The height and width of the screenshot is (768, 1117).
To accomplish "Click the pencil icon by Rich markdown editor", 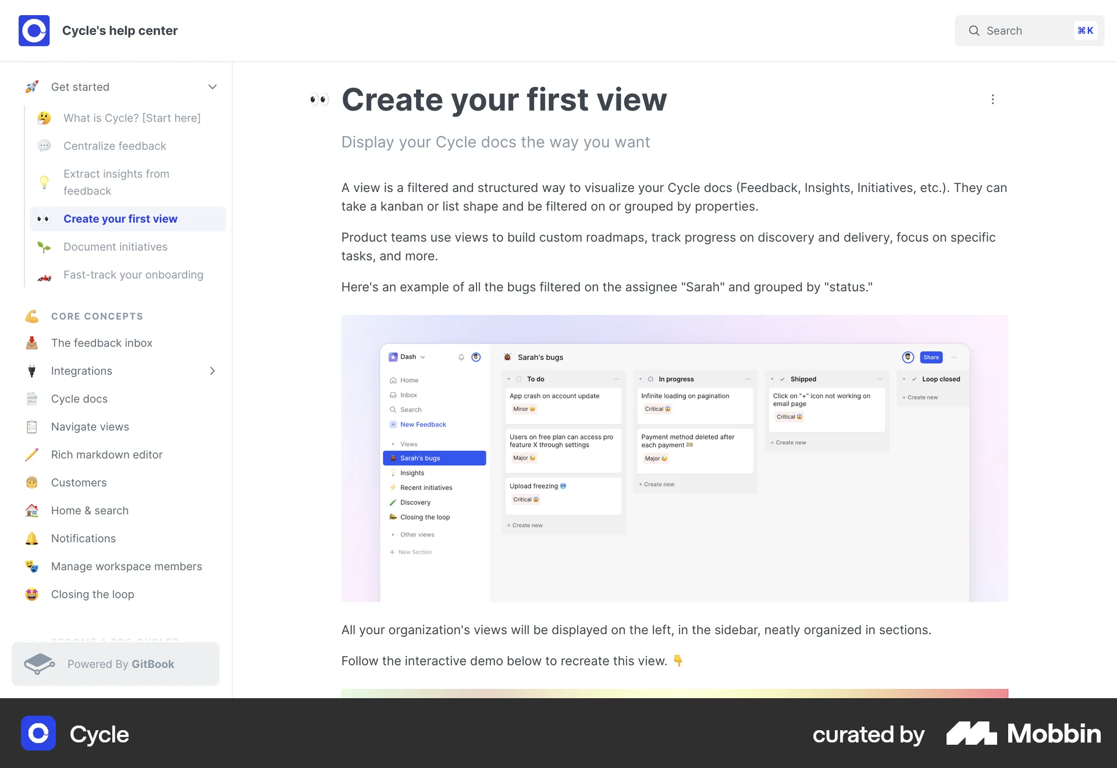I will coord(32,455).
